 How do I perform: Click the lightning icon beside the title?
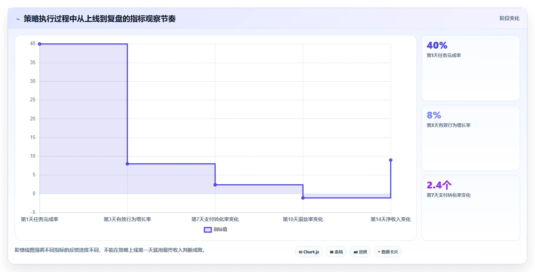tap(18, 19)
